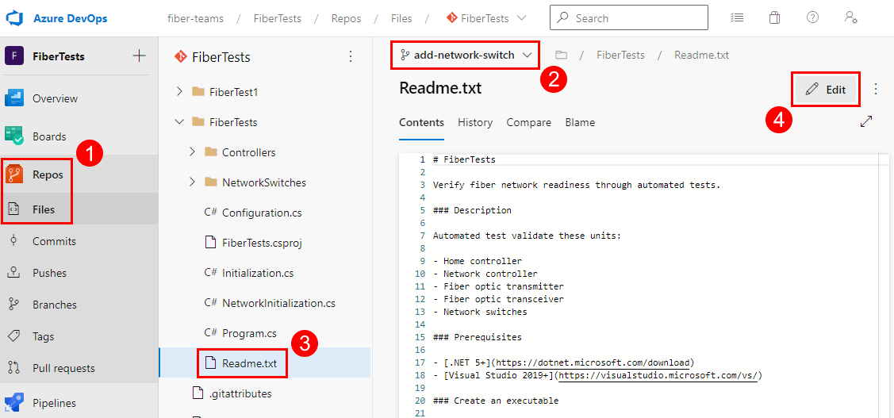
Task: Click the line "- Network switches"
Action: coord(480,312)
